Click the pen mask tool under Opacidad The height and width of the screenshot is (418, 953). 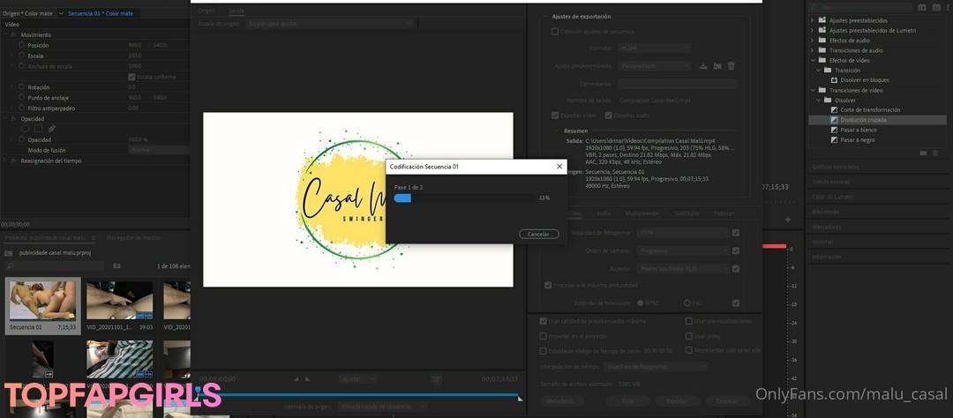tap(52, 128)
